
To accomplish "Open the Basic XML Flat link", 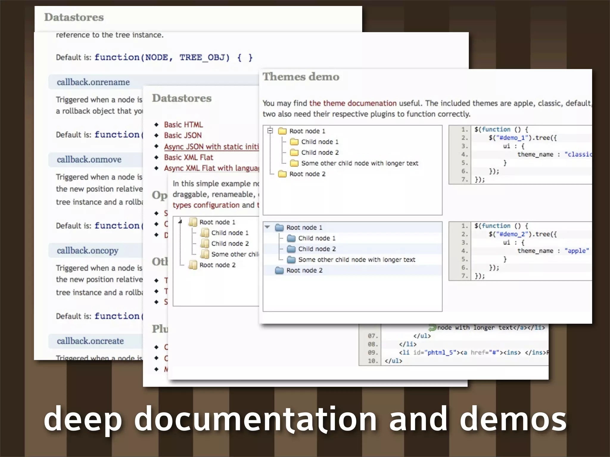I will pyautogui.click(x=188, y=157).
